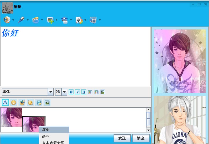209x144 pixels.
Task: Toggle the font toolbar with the A button
Action: point(5,102)
